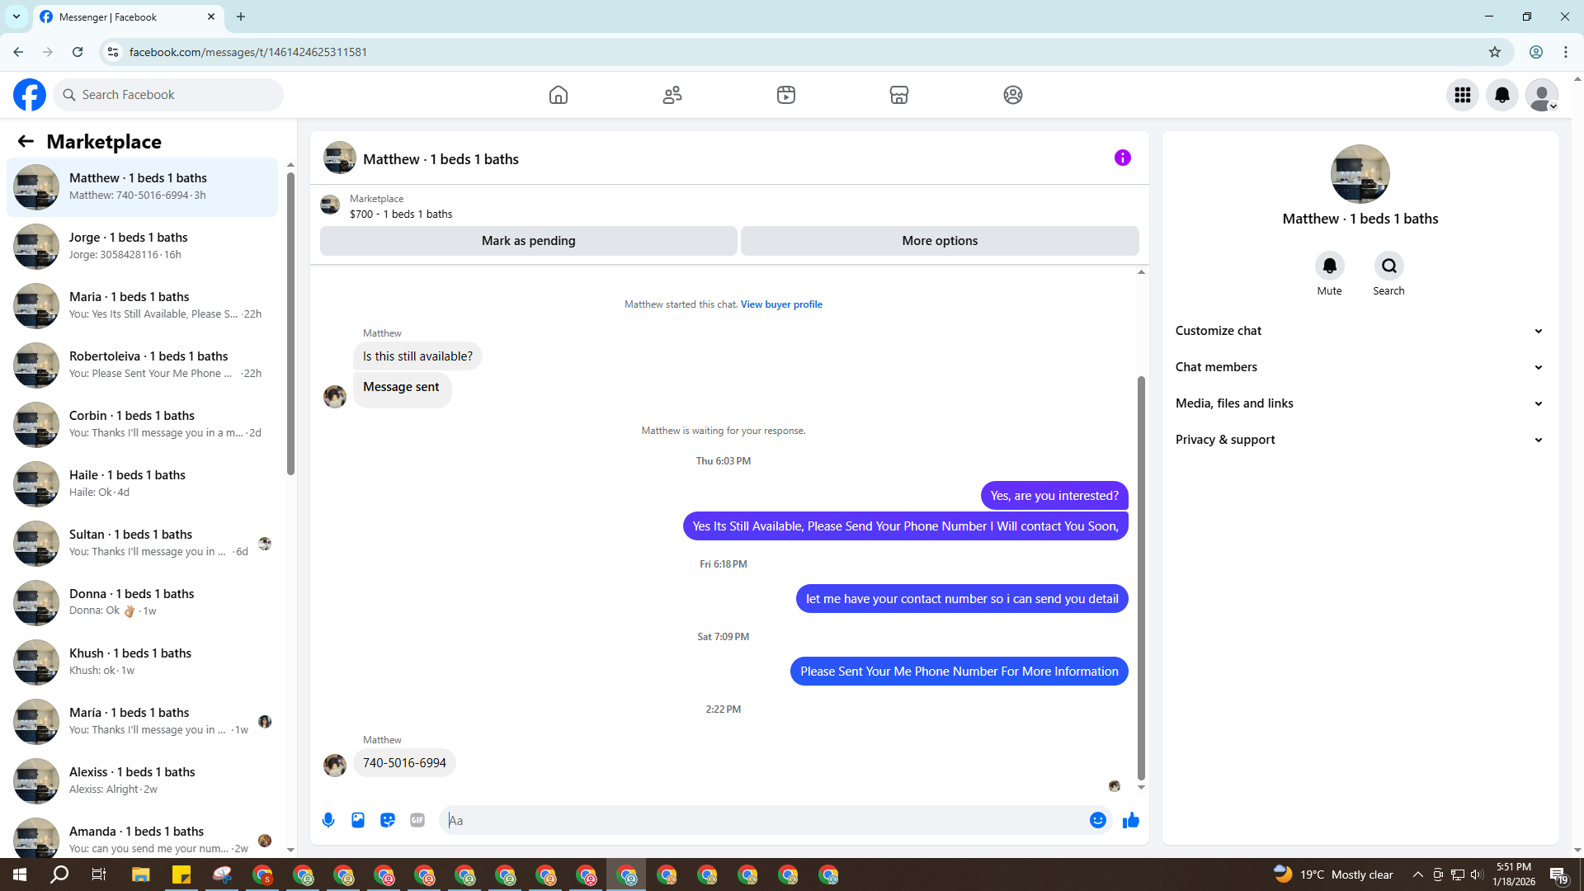The width and height of the screenshot is (1584, 891).
Task: Click the voice clip microphone icon
Action: pos(328,820)
